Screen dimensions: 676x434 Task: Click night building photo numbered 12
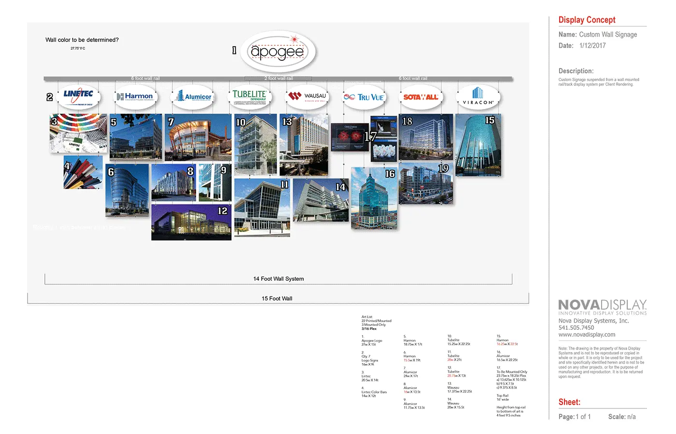(191, 222)
